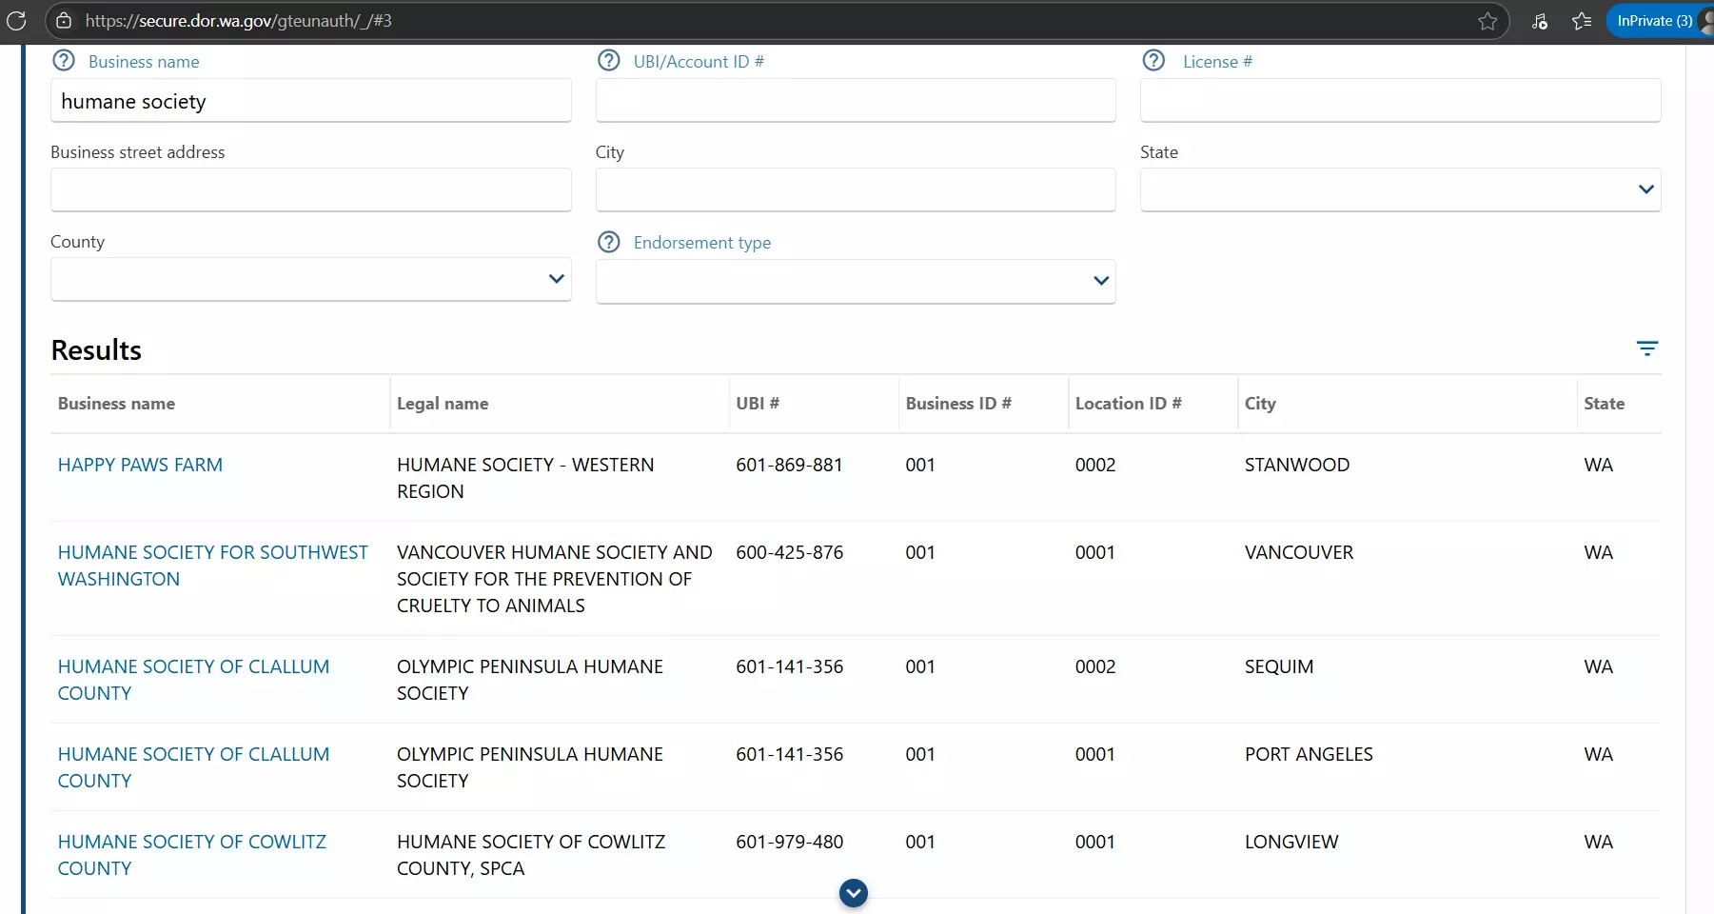Focus the Business street address field
The width and height of the screenshot is (1714, 914).
pos(311,190)
